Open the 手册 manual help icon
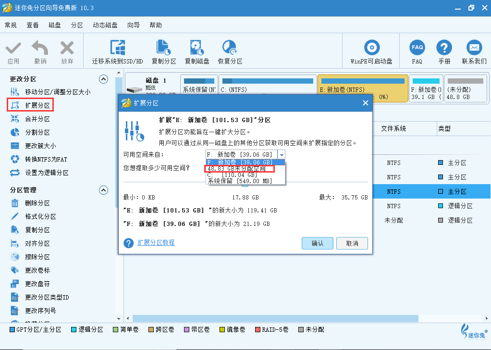This screenshot has height=350, width=491. (x=444, y=48)
